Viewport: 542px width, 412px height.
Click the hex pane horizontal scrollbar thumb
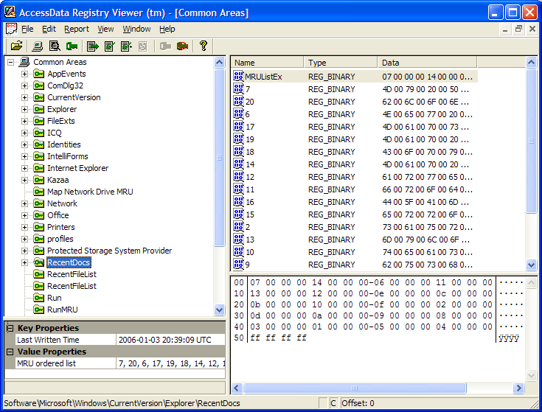(355, 388)
